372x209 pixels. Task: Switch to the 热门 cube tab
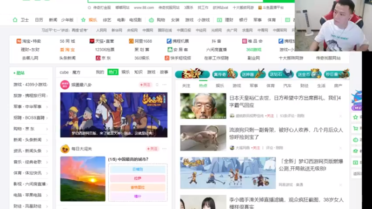tap(113, 72)
